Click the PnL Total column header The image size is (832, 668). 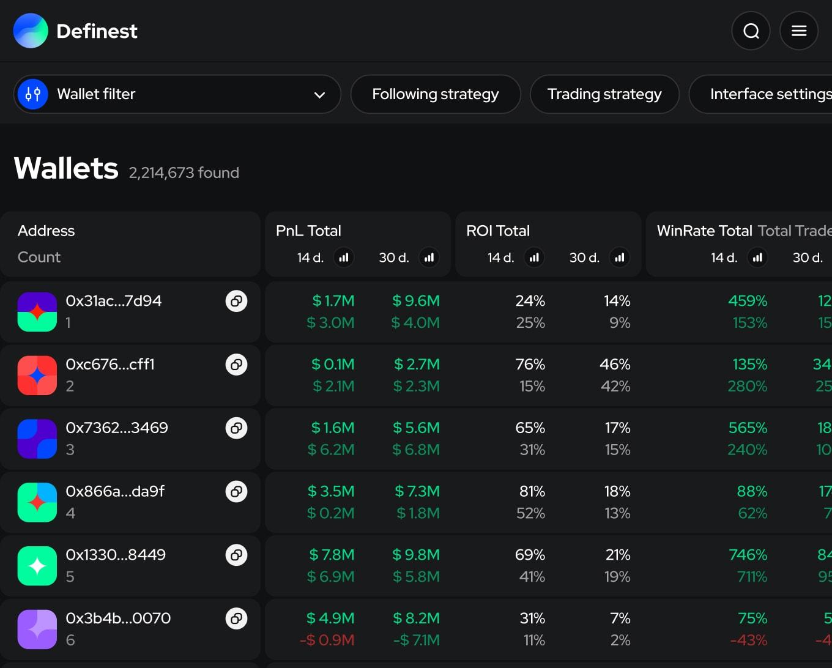coord(308,231)
